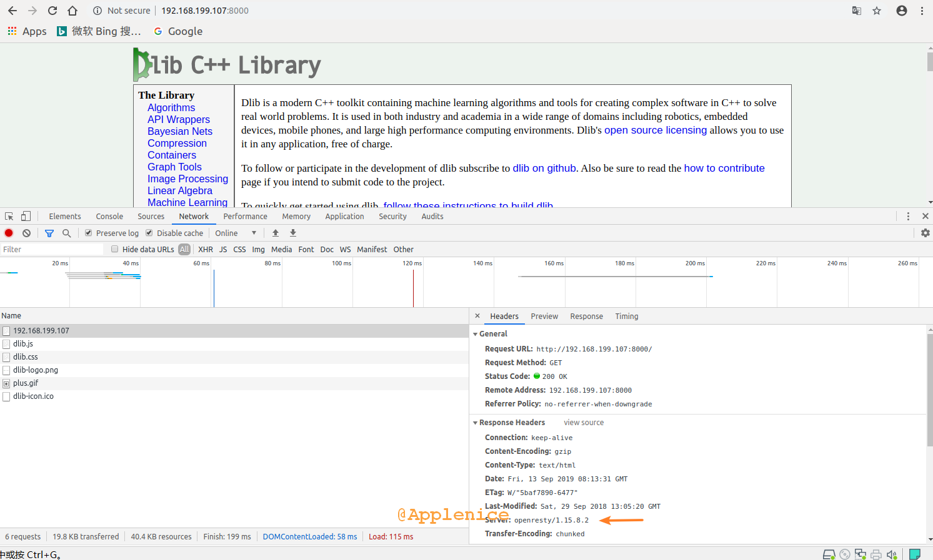The width and height of the screenshot is (933, 560).
Task: Click the headers pane scrollbar
Action: pos(930,390)
